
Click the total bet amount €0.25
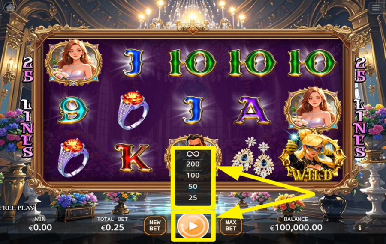[112, 228]
